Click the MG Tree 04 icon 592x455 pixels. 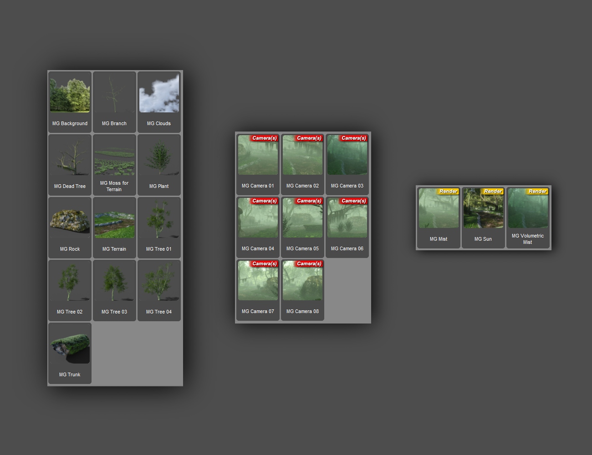coord(159,290)
